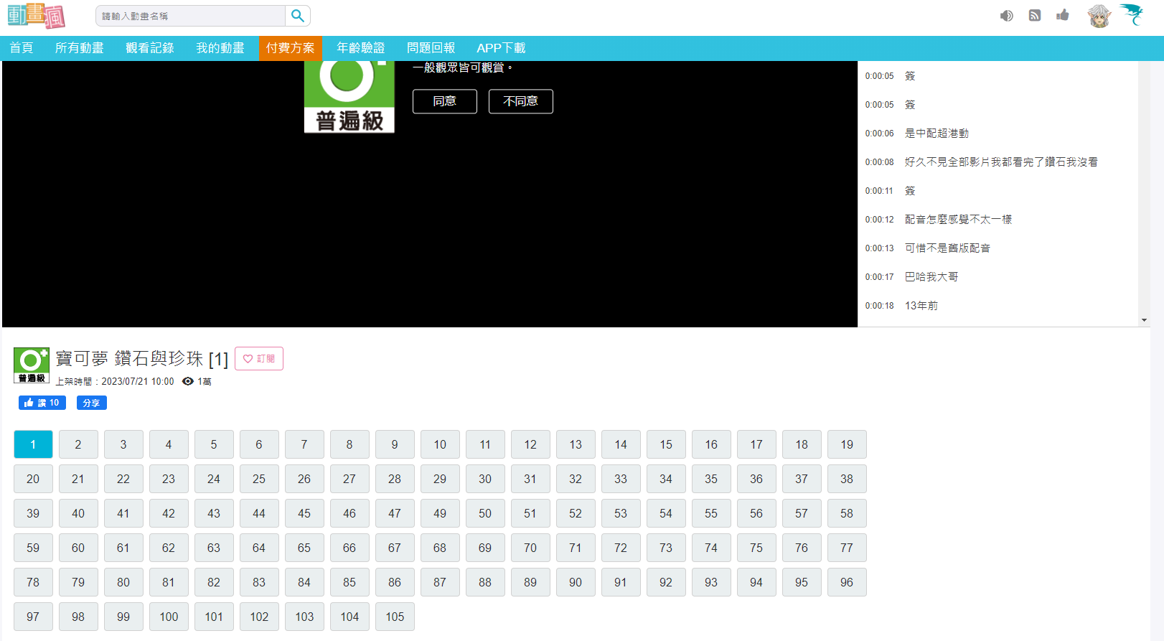Viewport: 1164px width, 641px height.
Task: Select episode 103 button
Action: click(304, 617)
